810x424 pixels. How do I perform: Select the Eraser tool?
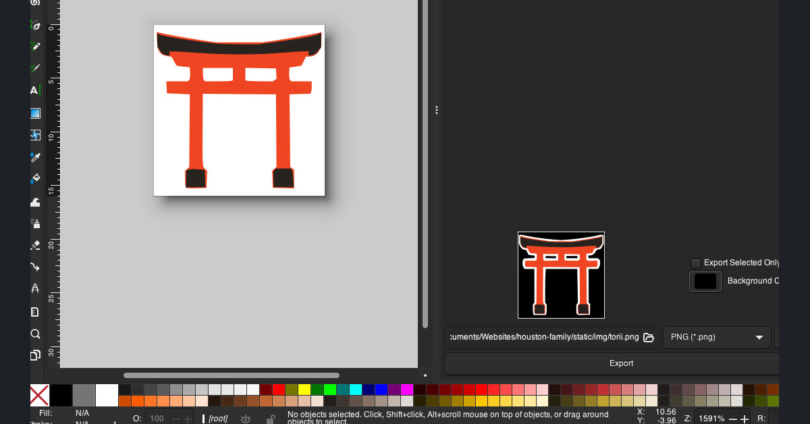point(36,245)
